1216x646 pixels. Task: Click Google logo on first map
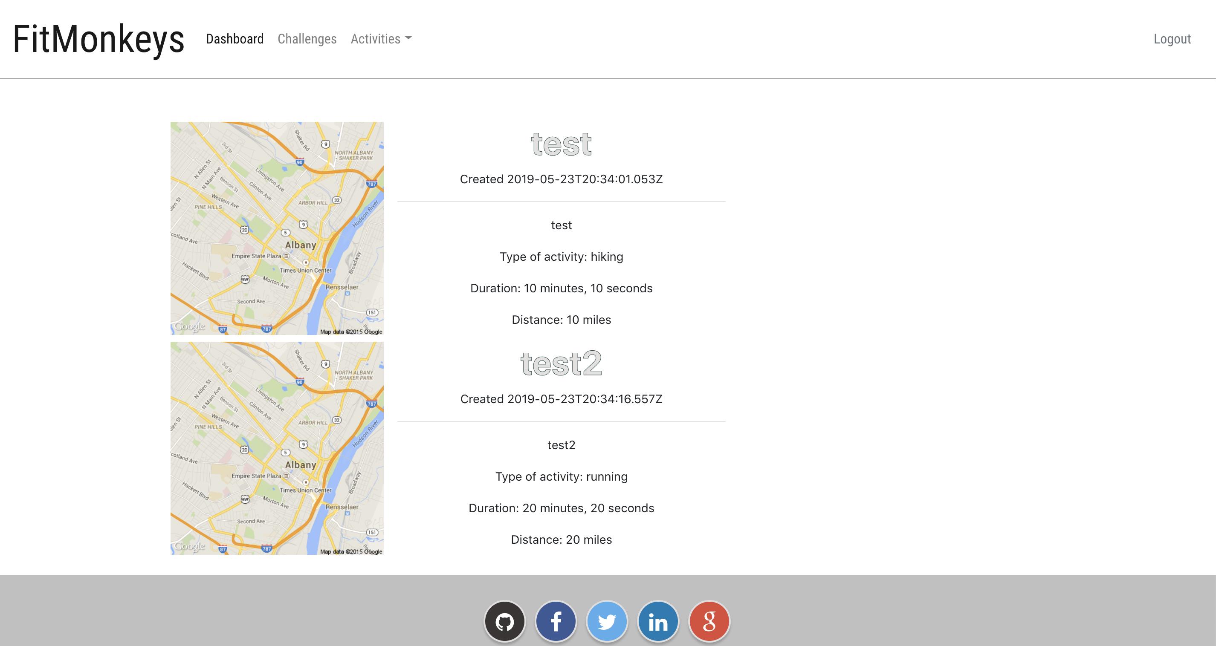click(x=189, y=326)
